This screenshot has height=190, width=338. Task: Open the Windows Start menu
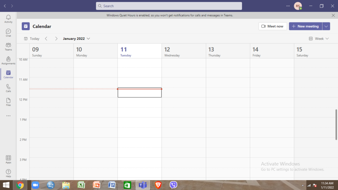coord(6,185)
